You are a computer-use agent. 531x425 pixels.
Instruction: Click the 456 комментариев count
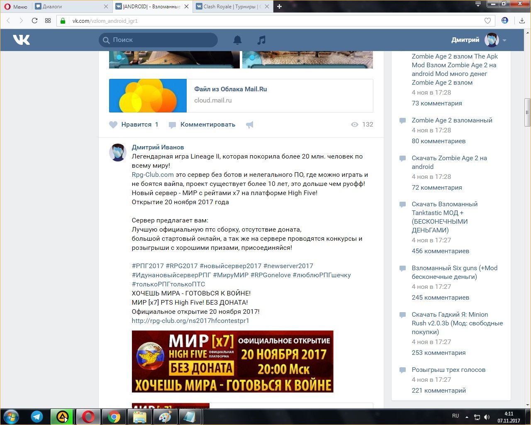pos(441,251)
